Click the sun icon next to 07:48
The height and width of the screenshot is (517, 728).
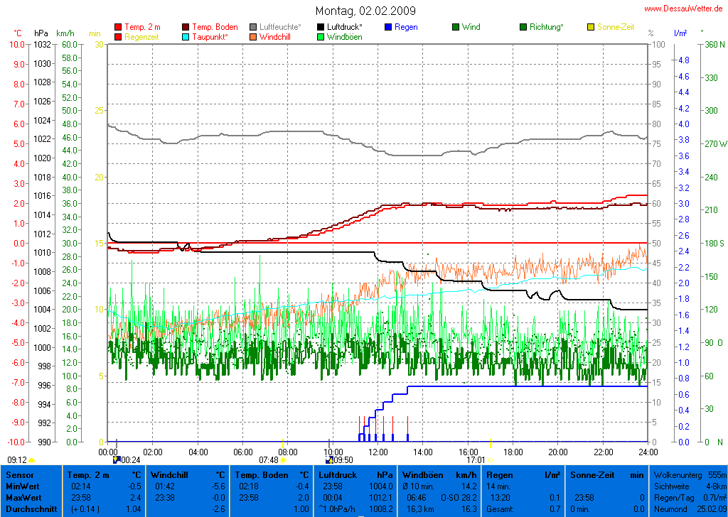coord(283,460)
